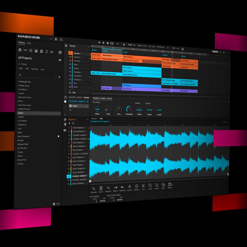Viewport: 247px width, 247px height.
Task: Toggle the loop button in transport
Action: pyautogui.click(x=112, y=43)
